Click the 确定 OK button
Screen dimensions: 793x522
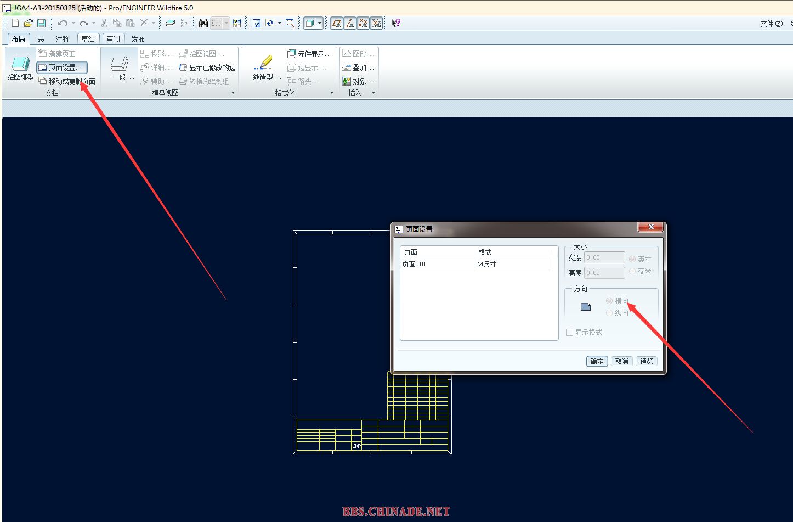pyautogui.click(x=597, y=361)
